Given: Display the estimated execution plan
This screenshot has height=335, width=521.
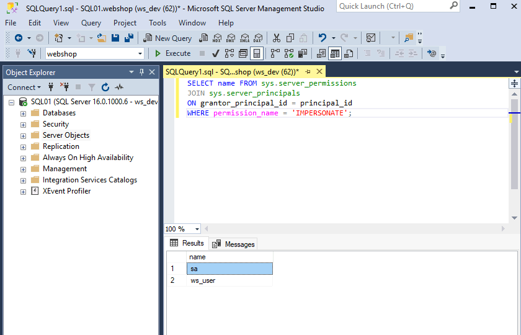Looking at the screenshot, I should 229,53.
